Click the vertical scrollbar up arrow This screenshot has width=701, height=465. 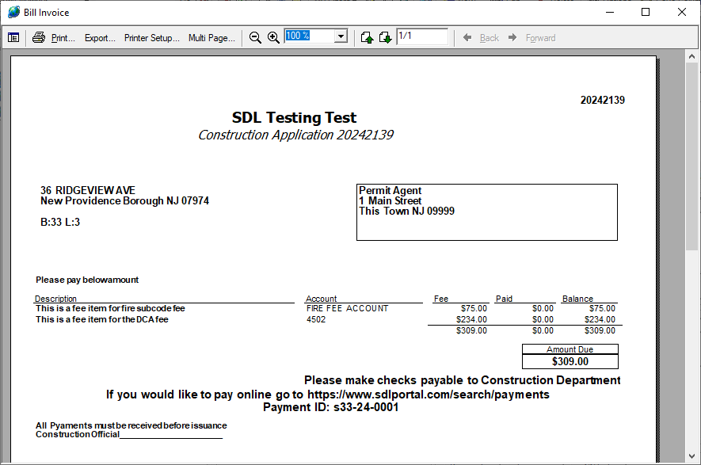click(x=692, y=56)
